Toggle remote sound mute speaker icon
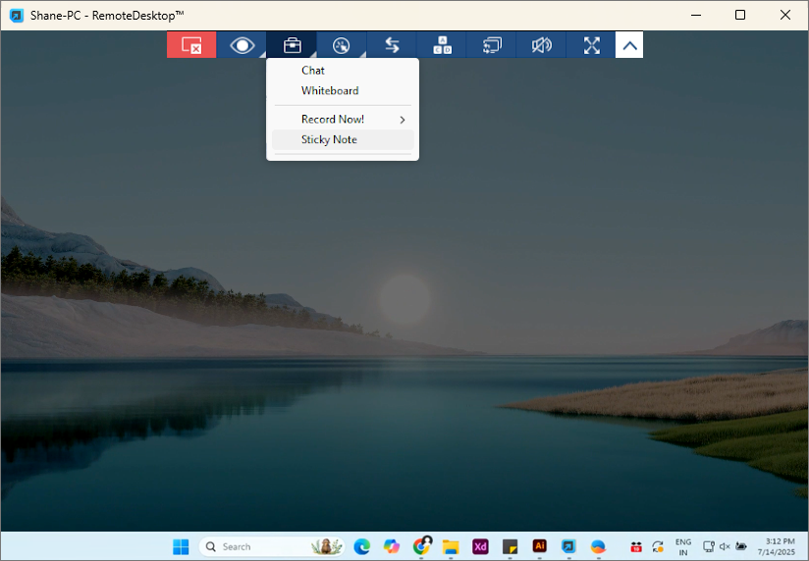This screenshot has height=561, width=809. pos(541,45)
